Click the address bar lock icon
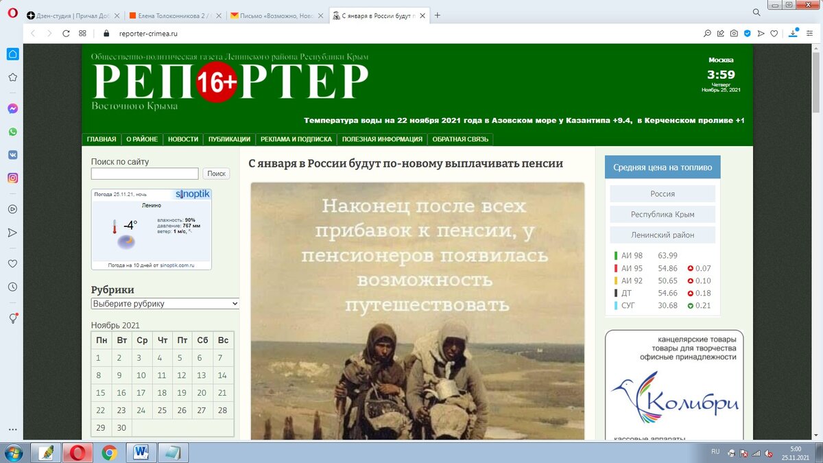The image size is (823, 463). [x=106, y=33]
